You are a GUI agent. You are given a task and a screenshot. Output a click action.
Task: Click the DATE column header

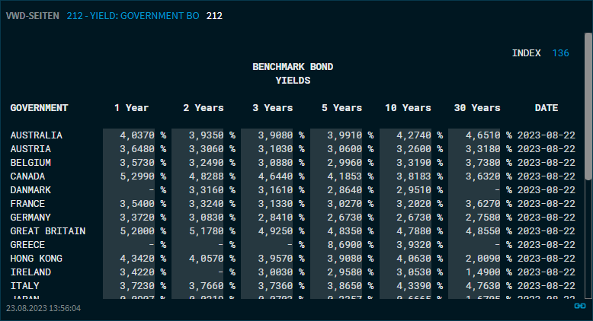(546, 108)
